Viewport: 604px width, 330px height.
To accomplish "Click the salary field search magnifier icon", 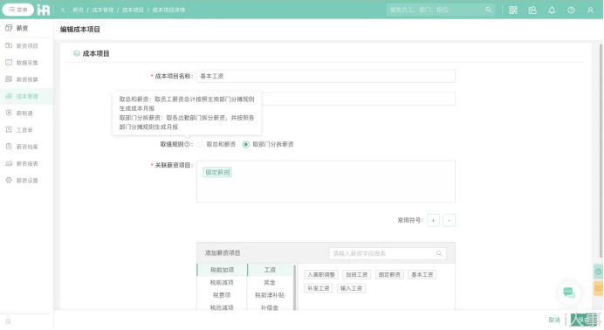I will pyautogui.click(x=439, y=253).
